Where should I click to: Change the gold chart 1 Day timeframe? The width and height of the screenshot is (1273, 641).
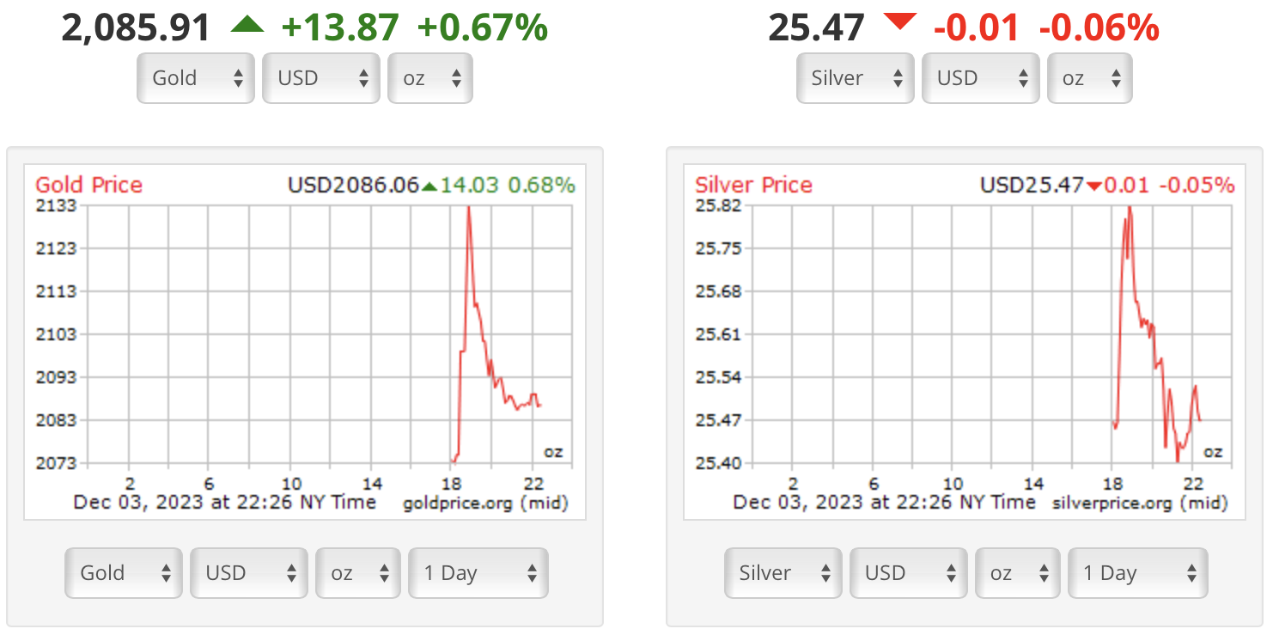tap(478, 573)
